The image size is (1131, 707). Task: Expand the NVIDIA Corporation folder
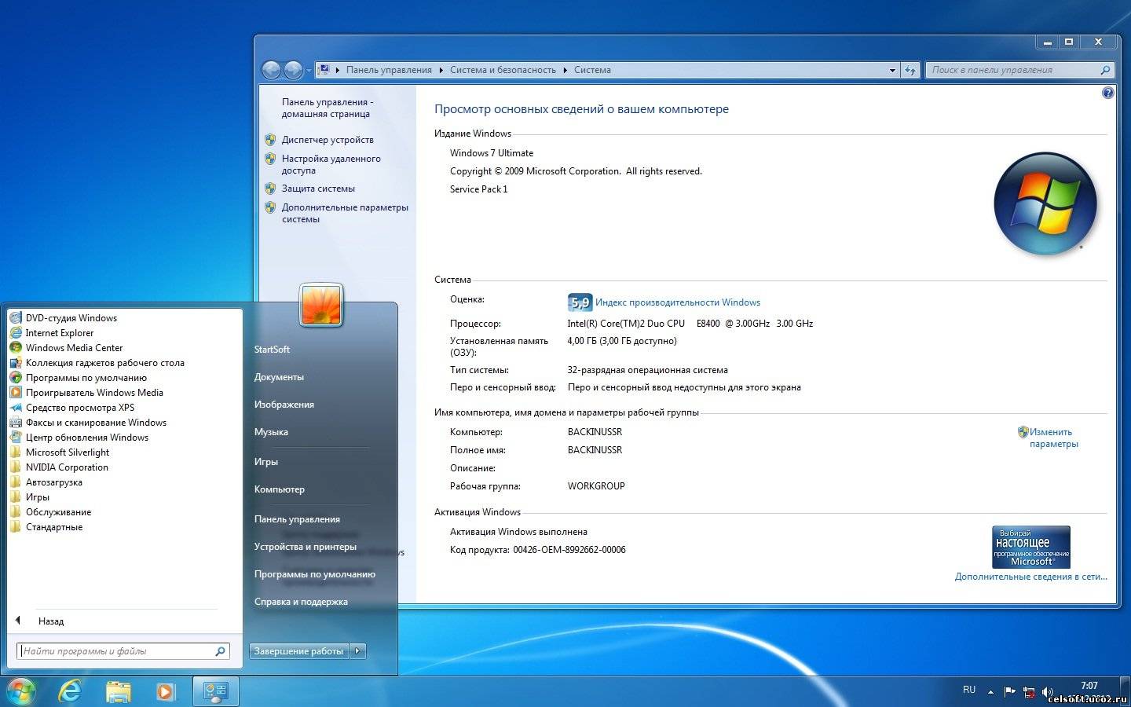click(59, 467)
